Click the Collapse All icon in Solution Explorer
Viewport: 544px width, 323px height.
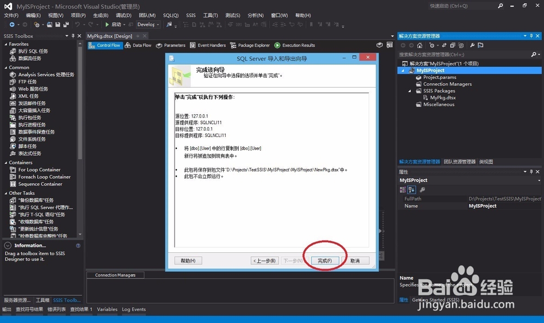(x=453, y=45)
